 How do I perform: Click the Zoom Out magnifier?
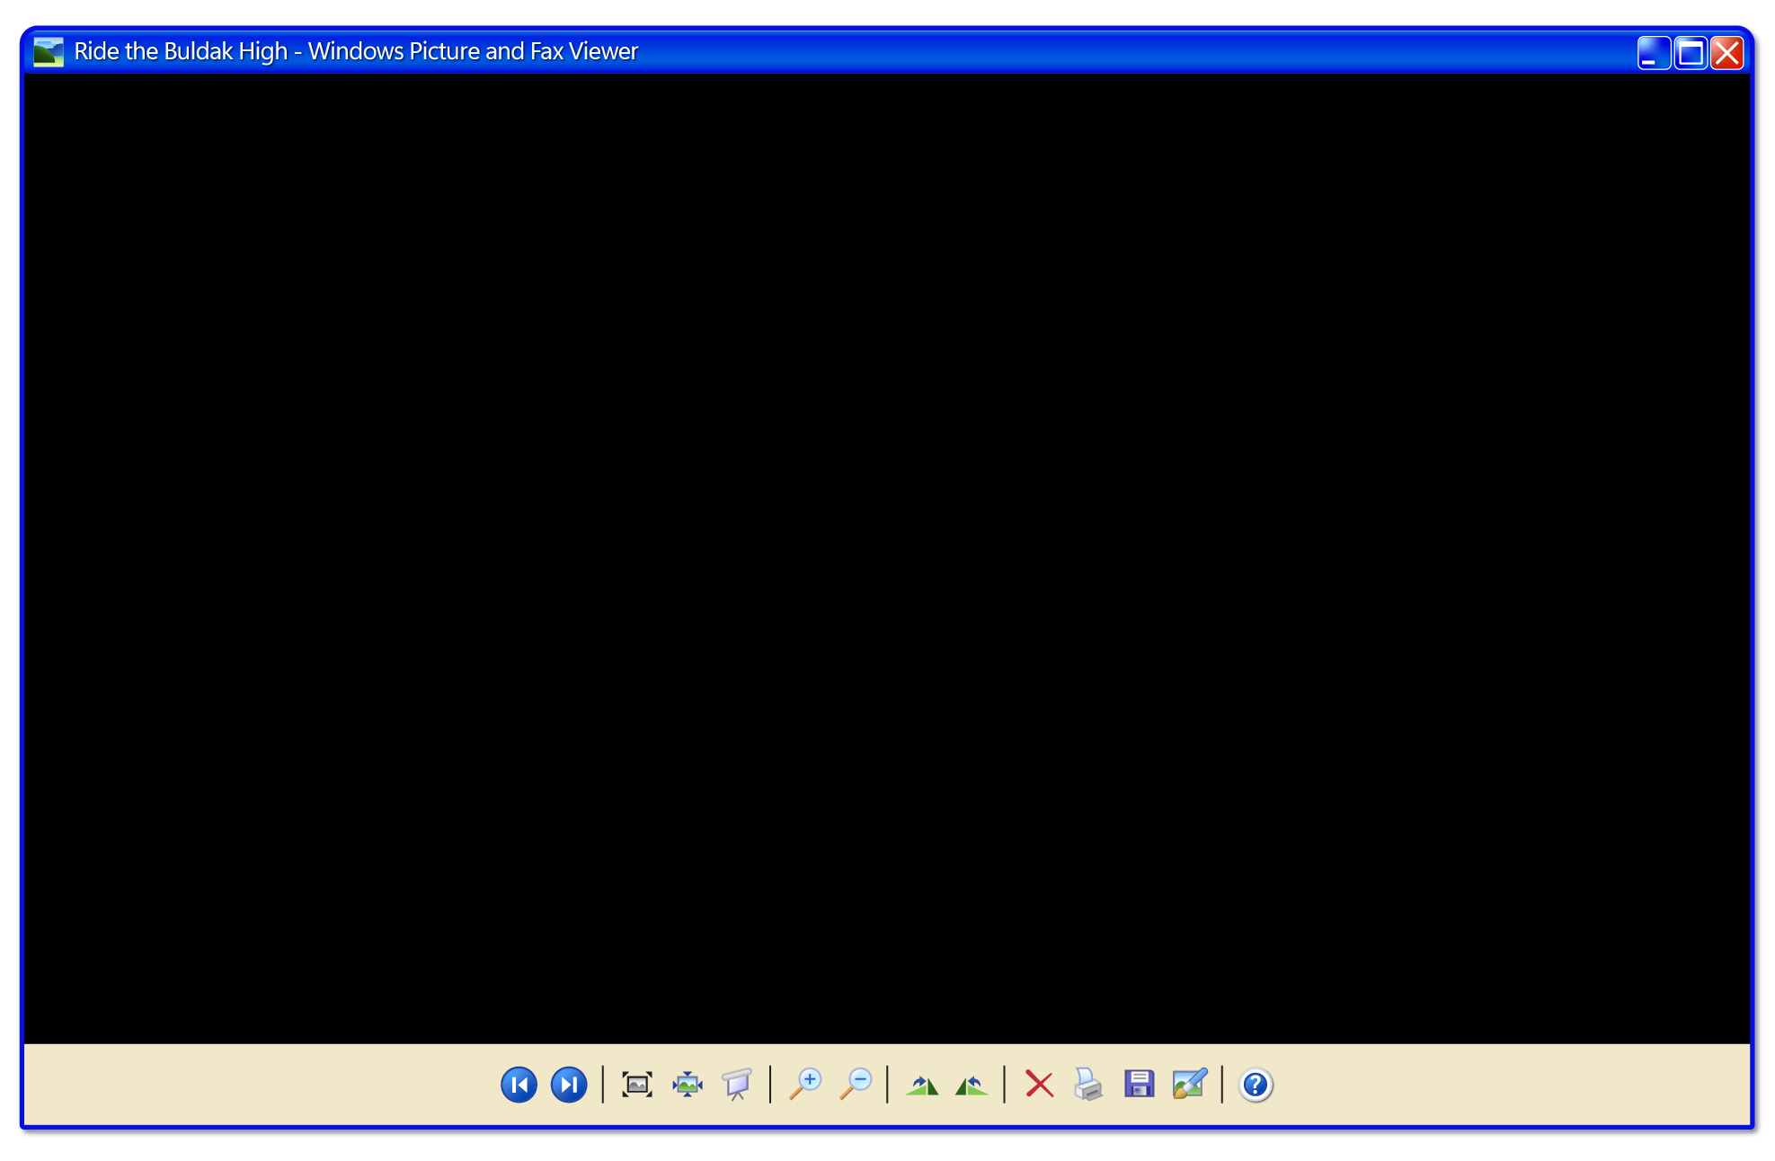pos(856,1085)
